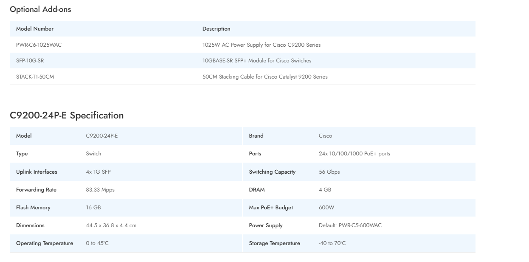Click the "Dimensions" spec label
The width and height of the screenshot is (529, 262).
(30, 225)
